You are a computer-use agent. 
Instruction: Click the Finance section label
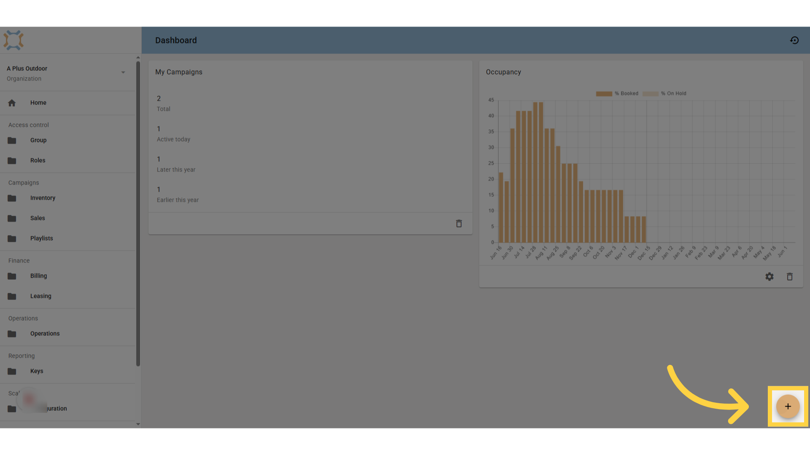point(19,261)
